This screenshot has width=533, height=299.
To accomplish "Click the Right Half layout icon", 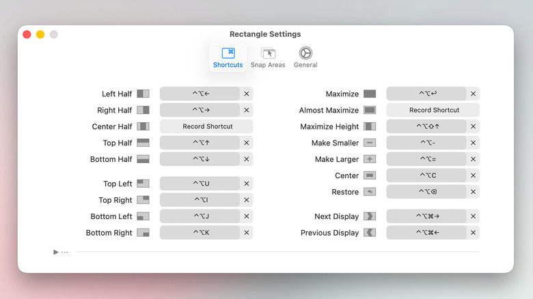I will [x=143, y=110].
